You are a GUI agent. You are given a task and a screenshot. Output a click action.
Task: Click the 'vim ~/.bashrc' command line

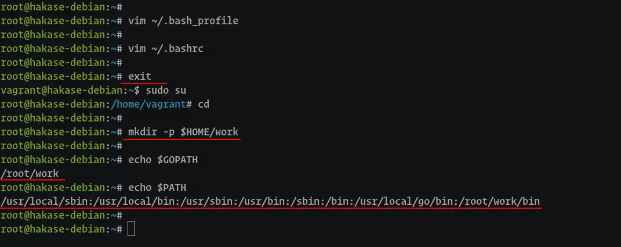[166, 48]
